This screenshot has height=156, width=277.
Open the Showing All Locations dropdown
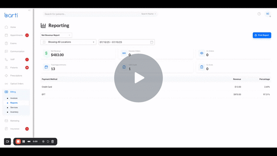68,42
